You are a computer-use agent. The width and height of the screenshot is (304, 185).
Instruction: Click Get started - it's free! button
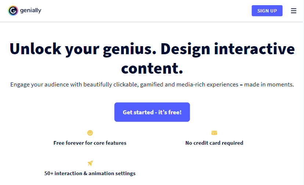[152, 112]
